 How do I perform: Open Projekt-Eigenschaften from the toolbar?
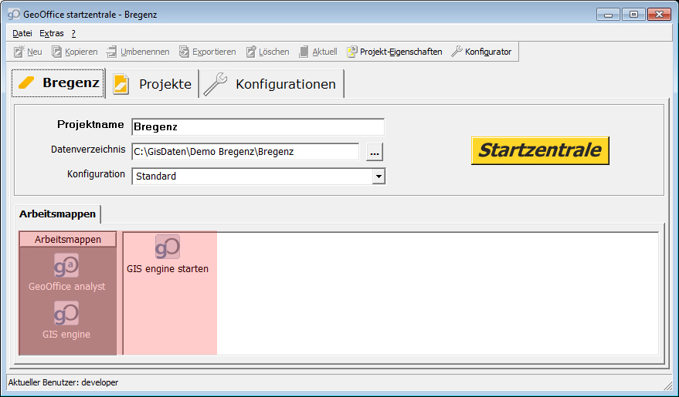point(394,52)
